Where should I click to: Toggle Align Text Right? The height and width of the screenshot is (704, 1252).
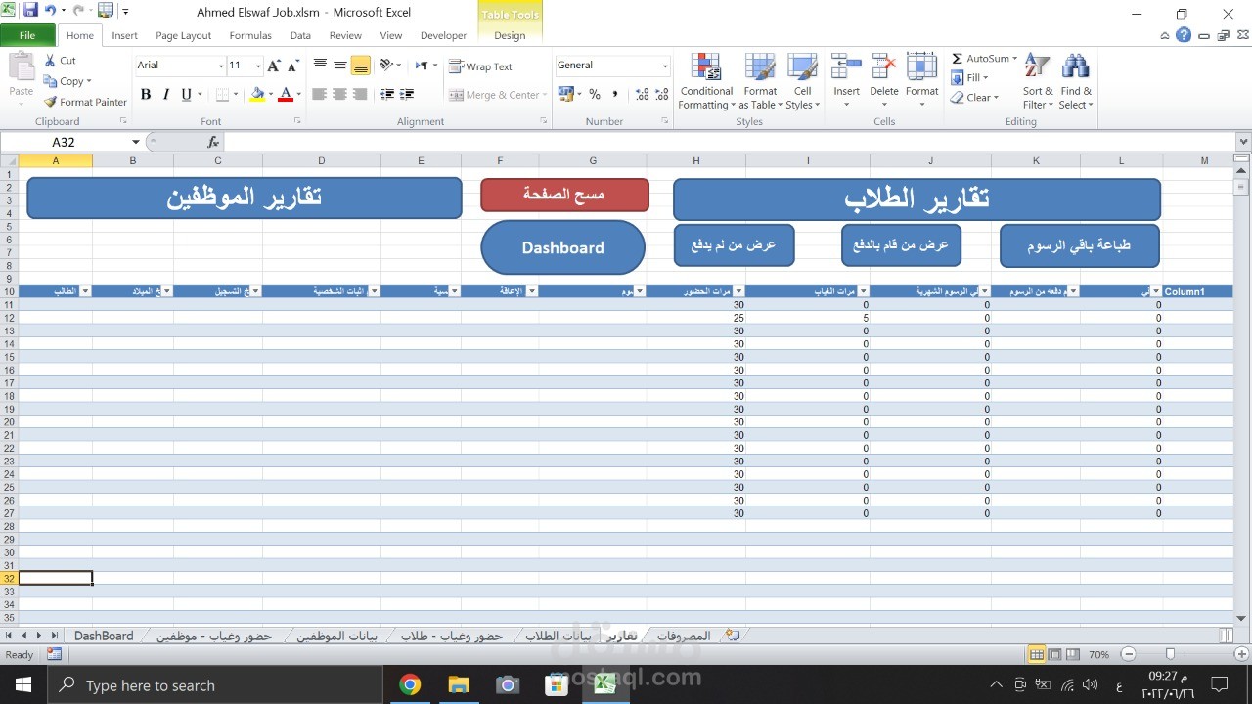tap(361, 95)
